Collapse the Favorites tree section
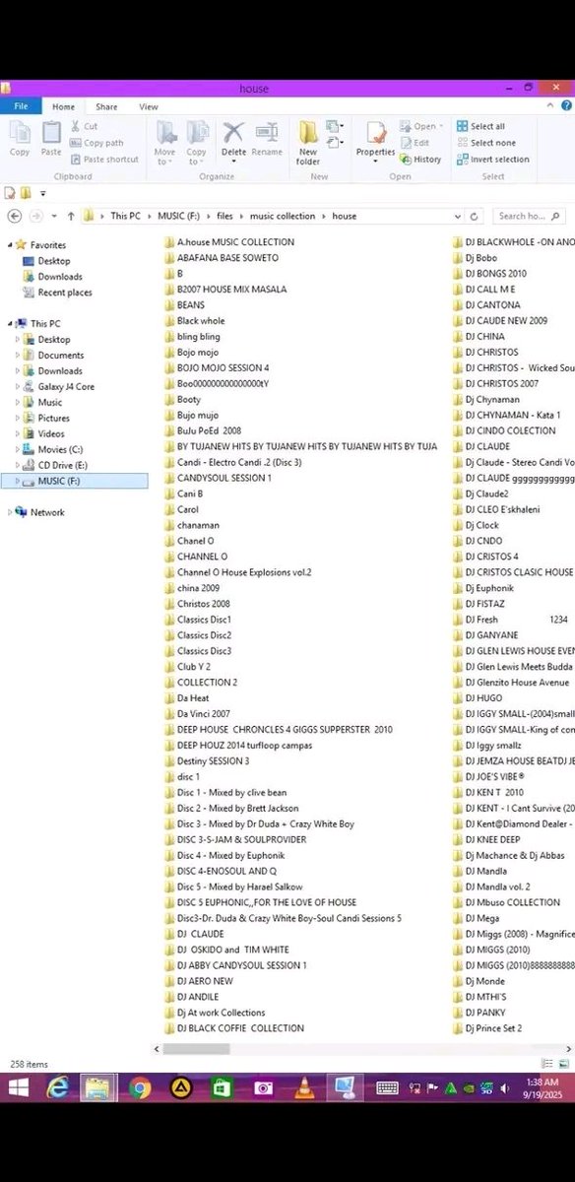 (10, 245)
